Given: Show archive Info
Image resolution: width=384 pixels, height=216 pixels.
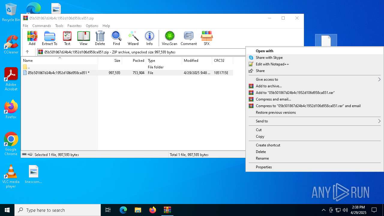Looking at the screenshot, I should (149, 38).
